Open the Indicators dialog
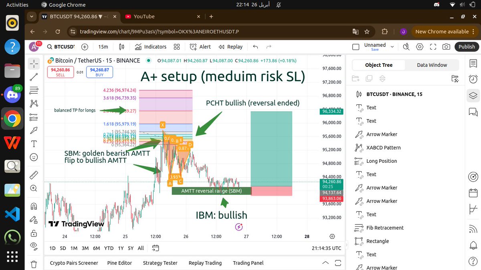 tap(151, 47)
